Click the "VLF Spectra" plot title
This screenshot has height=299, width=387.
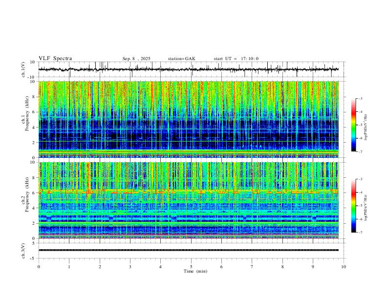pos(55,59)
